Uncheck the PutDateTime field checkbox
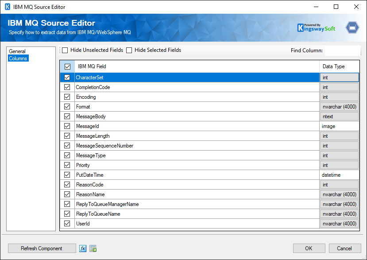 (67, 175)
